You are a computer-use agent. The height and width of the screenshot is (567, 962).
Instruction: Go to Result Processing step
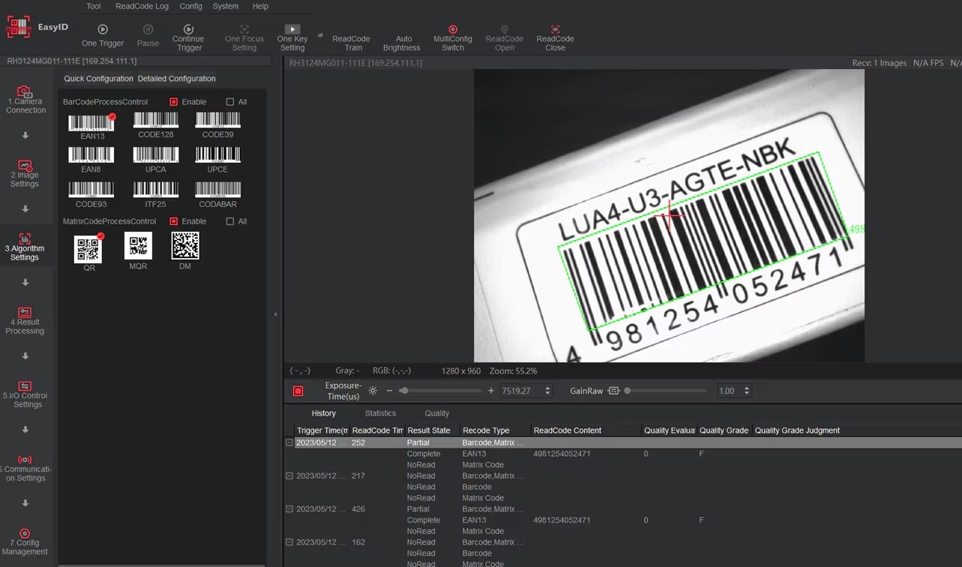[x=25, y=320]
